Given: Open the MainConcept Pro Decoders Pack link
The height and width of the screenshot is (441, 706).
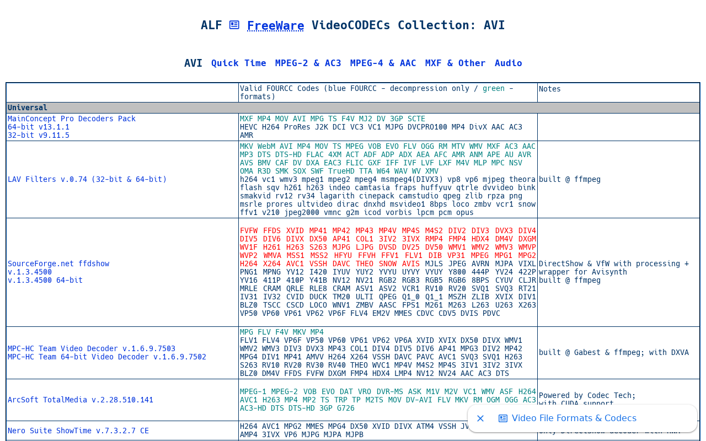Looking at the screenshot, I should point(72,119).
